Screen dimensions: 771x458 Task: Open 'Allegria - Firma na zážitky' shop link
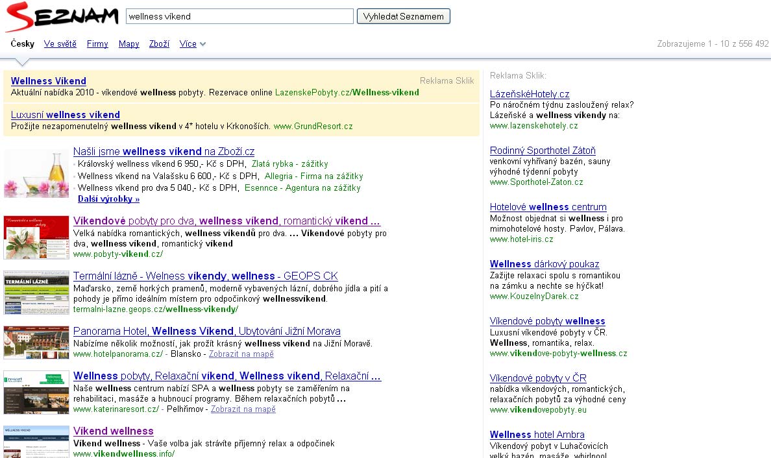coord(313,176)
